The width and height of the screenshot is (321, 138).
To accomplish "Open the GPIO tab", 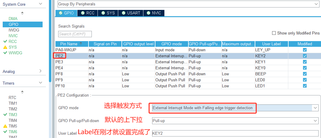I will click(66, 13).
